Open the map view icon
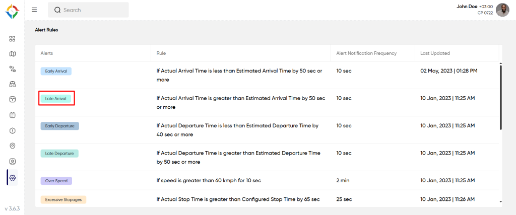The width and height of the screenshot is (516, 215). point(13,54)
